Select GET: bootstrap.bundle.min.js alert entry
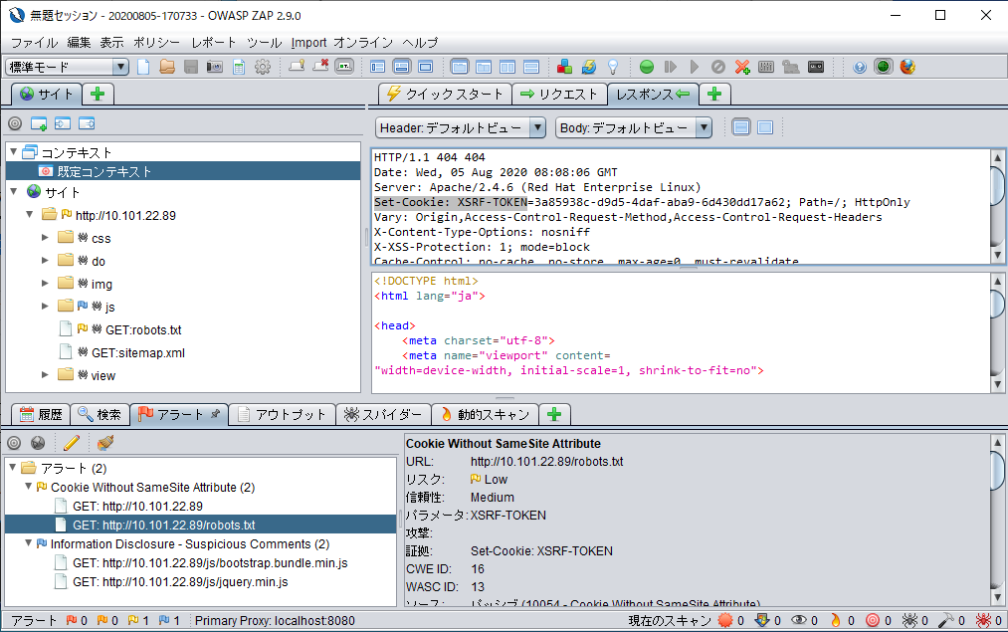The image size is (1008, 632). (x=210, y=563)
